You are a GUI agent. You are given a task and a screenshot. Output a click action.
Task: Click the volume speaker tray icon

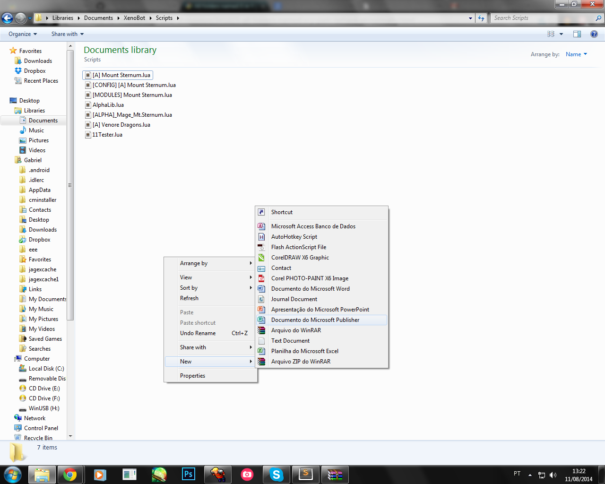coord(553,475)
